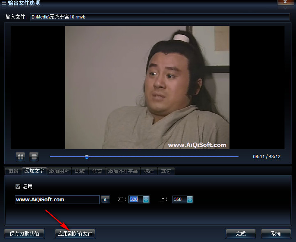This screenshot has width=296, height=242.
Task: Close the 输出文件选项 dialog
Action: 285,2
